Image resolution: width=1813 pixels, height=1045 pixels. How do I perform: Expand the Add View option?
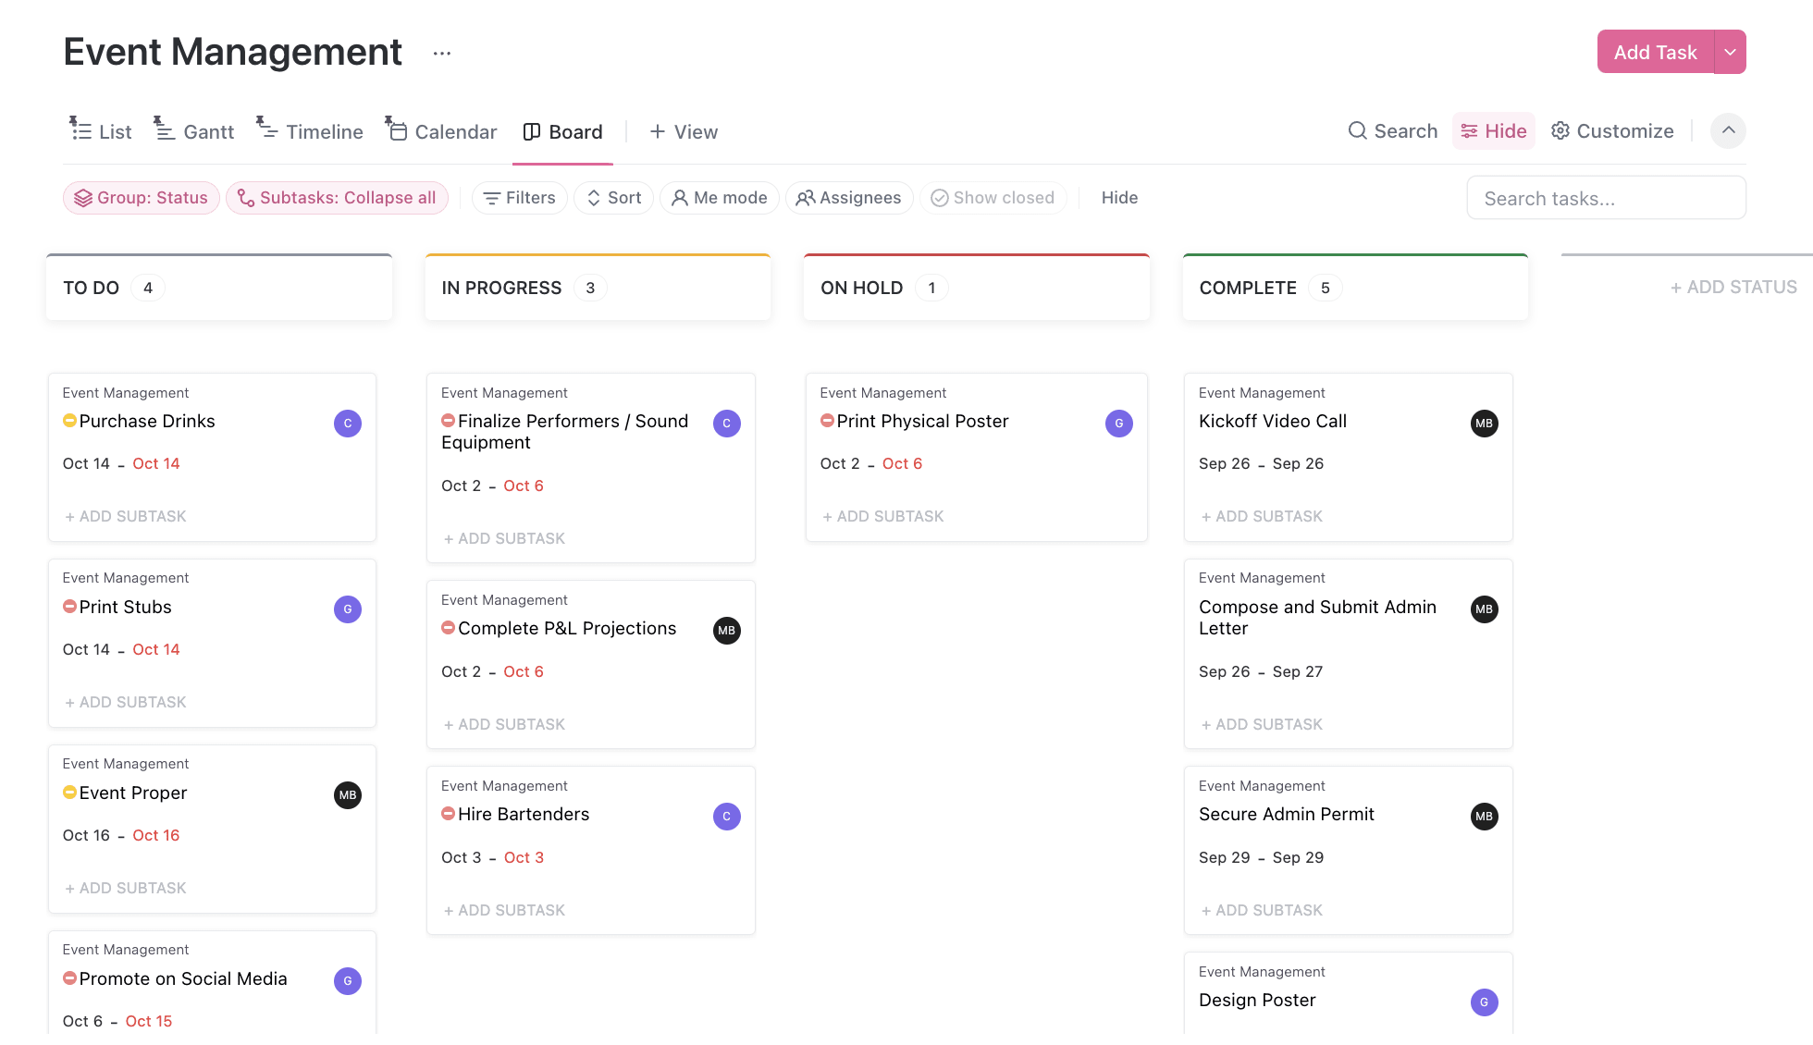pyautogui.click(x=683, y=130)
